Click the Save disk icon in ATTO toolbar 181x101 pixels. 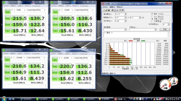tap(109, 10)
